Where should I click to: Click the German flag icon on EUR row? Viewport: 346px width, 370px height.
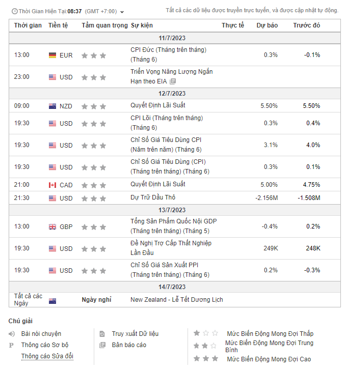pos(52,55)
